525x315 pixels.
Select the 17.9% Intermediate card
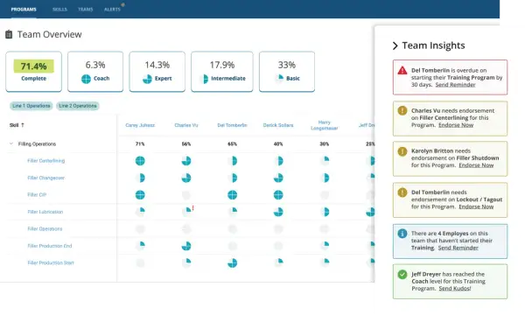[x=222, y=71]
